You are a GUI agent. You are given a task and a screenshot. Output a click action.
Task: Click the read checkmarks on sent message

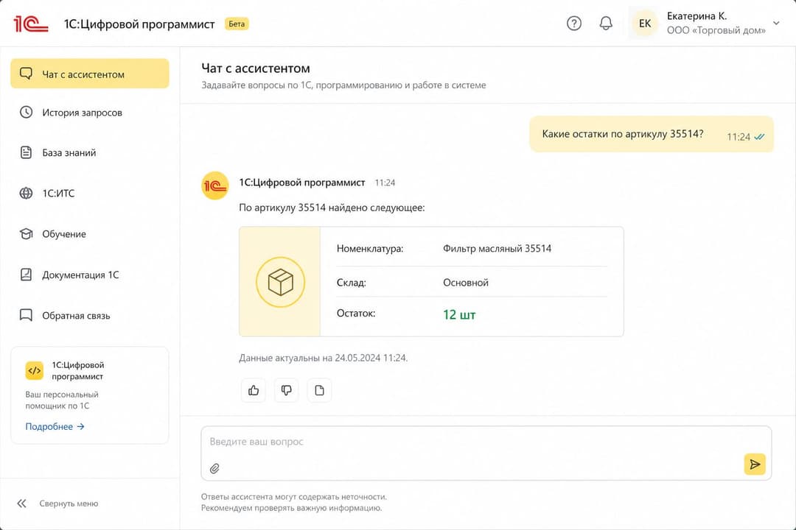[x=759, y=137]
